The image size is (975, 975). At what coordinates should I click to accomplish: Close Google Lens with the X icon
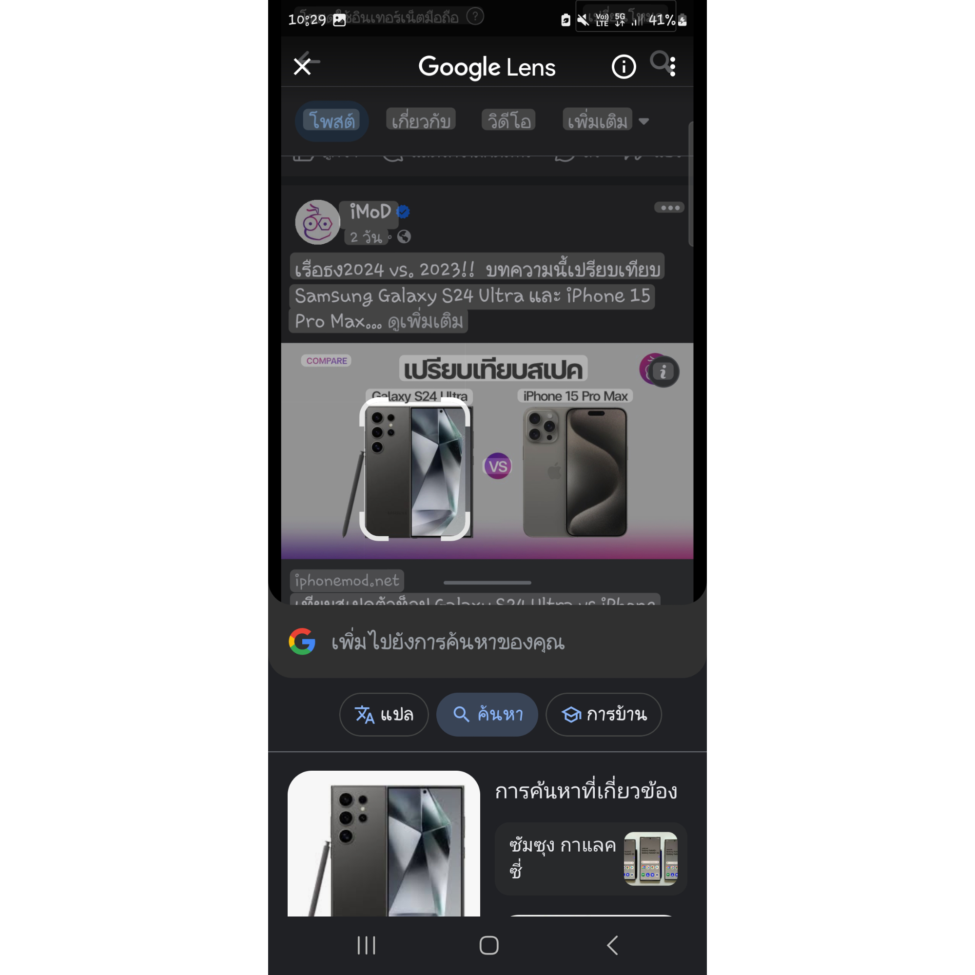point(302,67)
